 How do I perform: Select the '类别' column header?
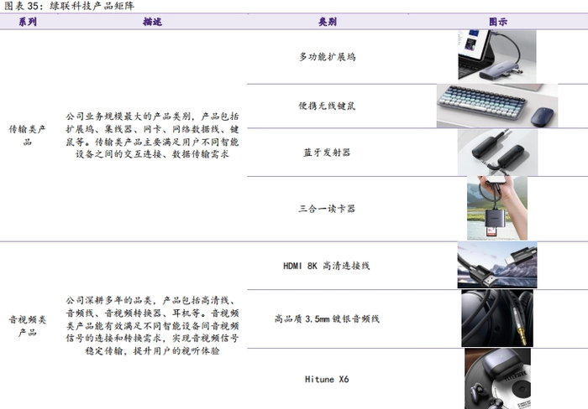328,22
